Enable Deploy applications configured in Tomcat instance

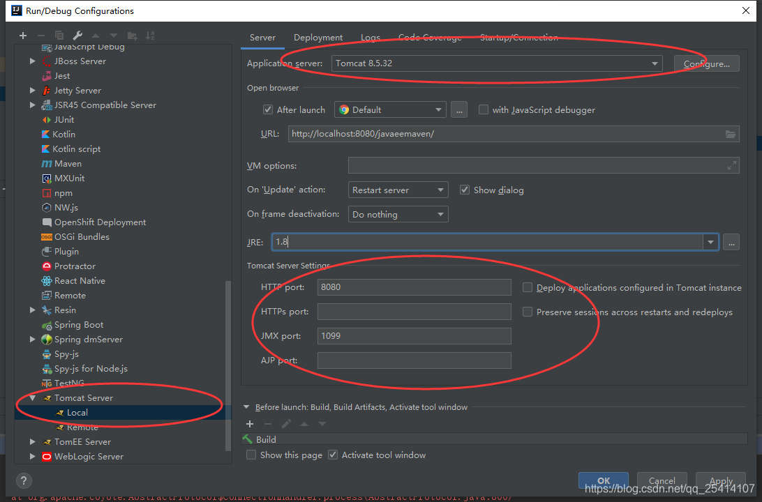click(528, 287)
